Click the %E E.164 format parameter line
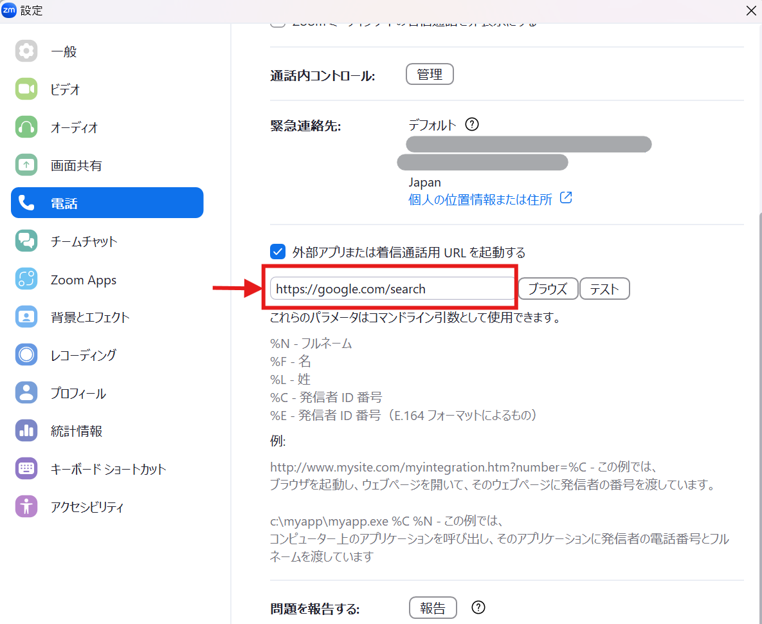762x624 pixels. 403,415
